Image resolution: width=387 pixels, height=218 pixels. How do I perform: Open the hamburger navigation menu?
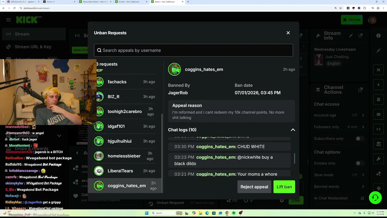point(8,20)
